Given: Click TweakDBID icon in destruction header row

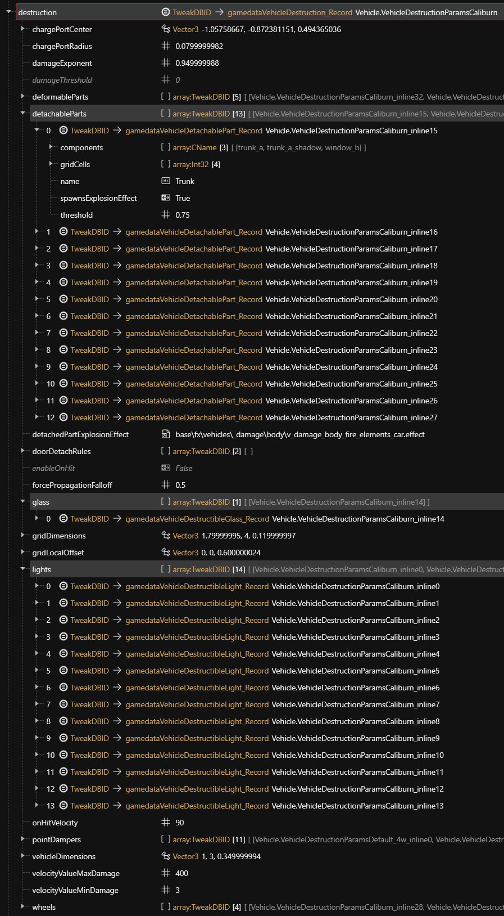Looking at the screenshot, I should (x=166, y=12).
